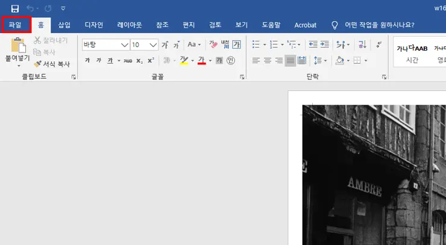Switch to the 삽입 tab
Viewport: 446px width, 245px height.
pos(64,25)
